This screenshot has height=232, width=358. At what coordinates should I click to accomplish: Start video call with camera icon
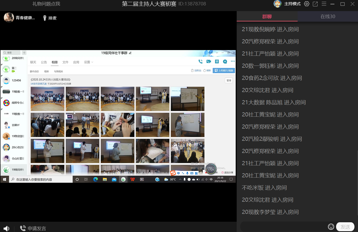(x=209, y=62)
